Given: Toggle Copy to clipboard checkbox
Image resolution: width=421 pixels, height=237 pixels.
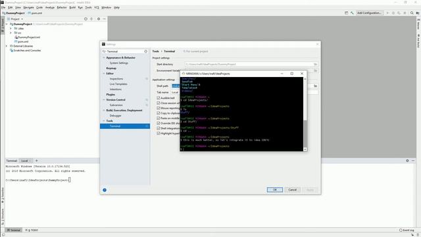Looking at the screenshot, I should [x=159, y=113].
